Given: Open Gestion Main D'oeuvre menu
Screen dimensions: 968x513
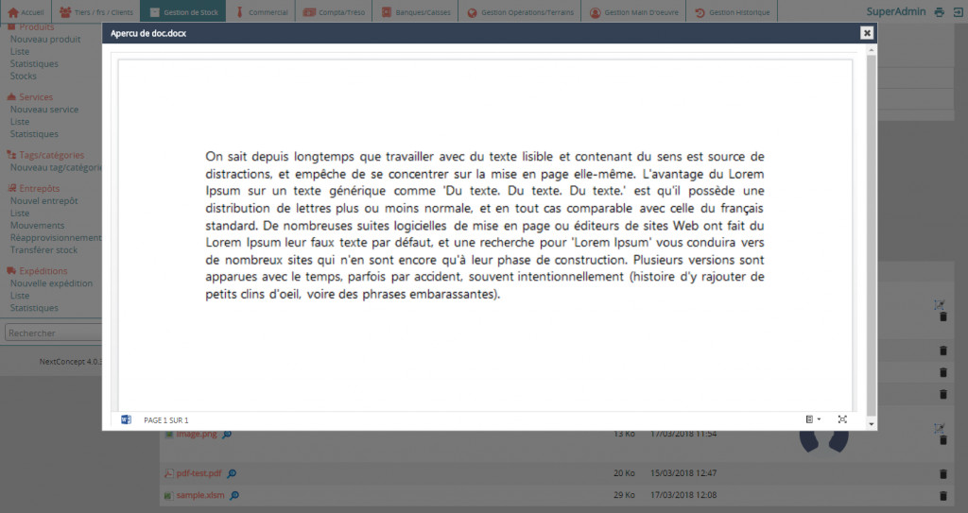Looking at the screenshot, I should coord(633,11).
